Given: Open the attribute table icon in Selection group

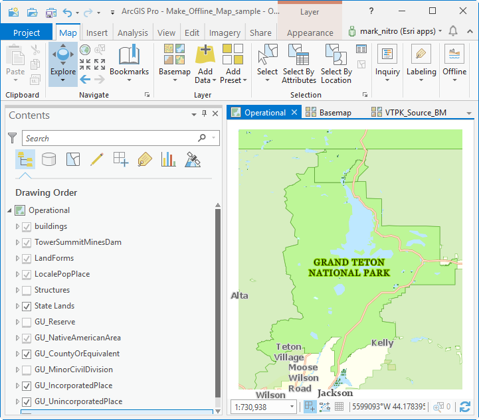Looking at the screenshot, I should [x=361, y=49].
